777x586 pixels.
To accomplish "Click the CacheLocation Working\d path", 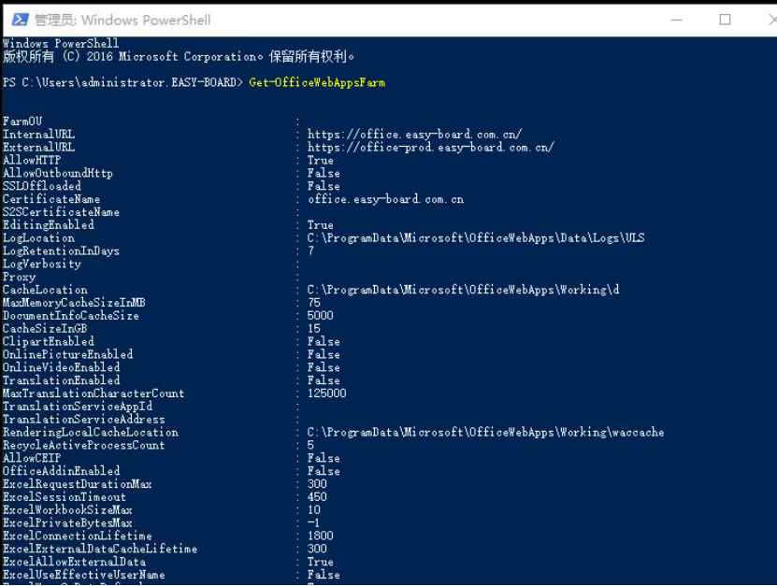I will pyautogui.click(x=463, y=290).
